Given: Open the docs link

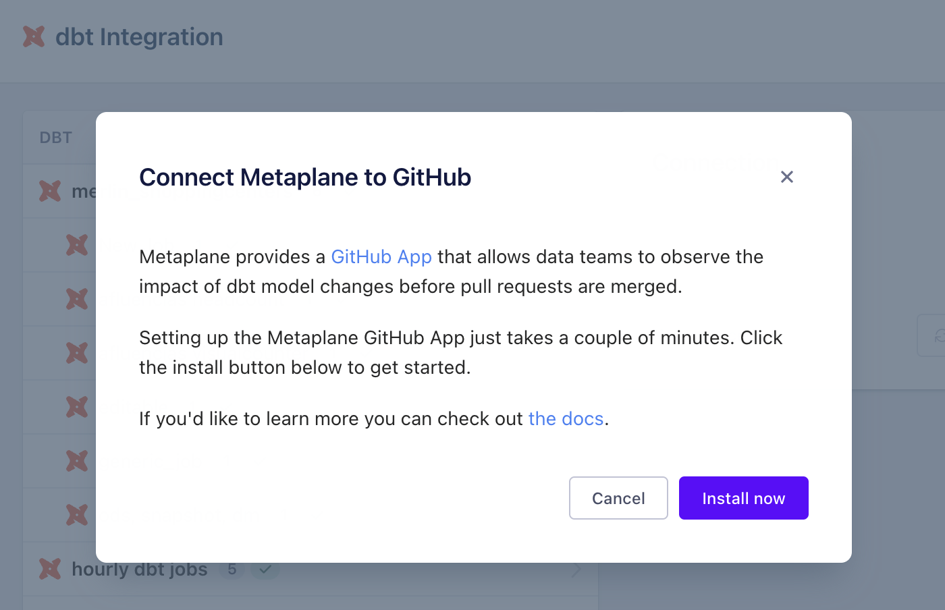Looking at the screenshot, I should pos(566,419).
